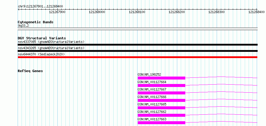Screen dimensions: 266x126
Task: Click the left arrowhead of the coordinate ruler
Action: pyautogui.click(x=19, y=10)
